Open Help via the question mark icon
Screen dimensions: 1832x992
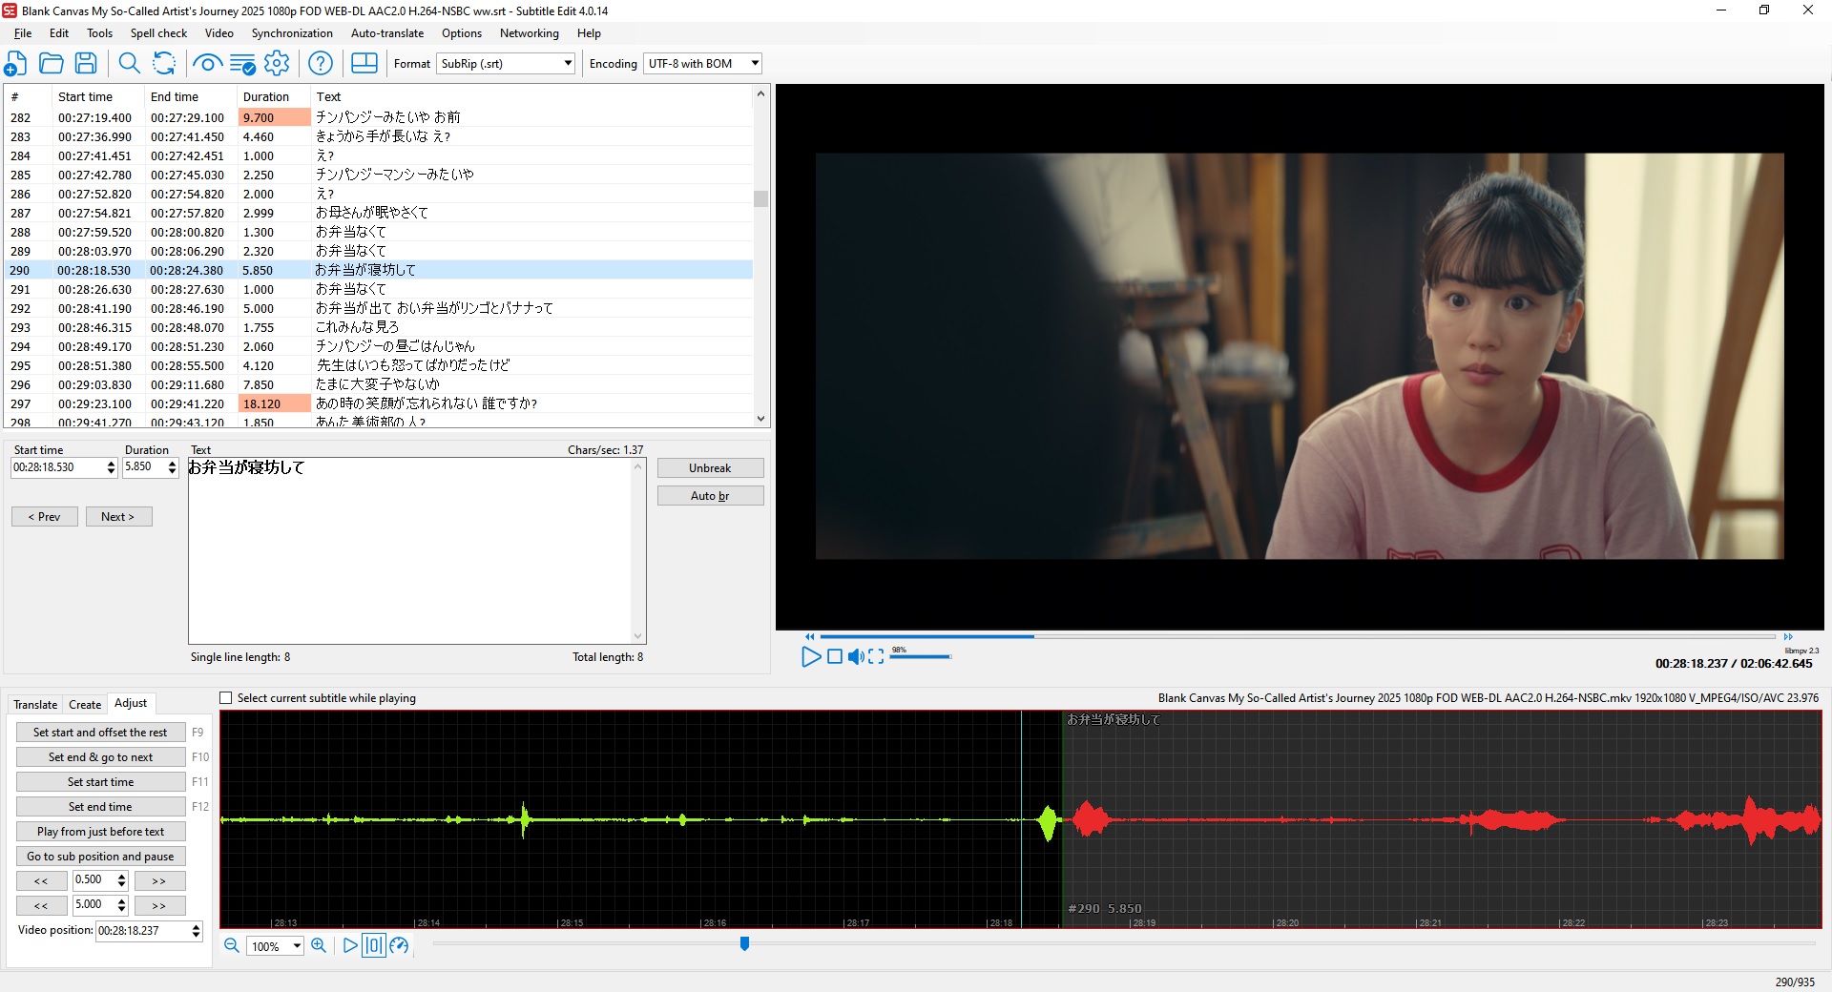pyautogui.click(x=321, y=64)
